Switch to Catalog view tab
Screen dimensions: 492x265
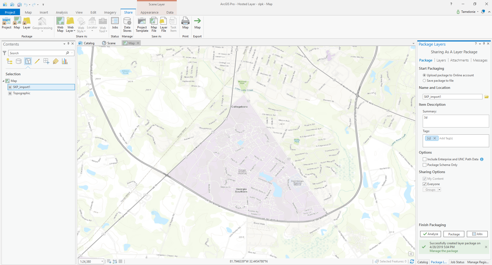click(87, 43)
